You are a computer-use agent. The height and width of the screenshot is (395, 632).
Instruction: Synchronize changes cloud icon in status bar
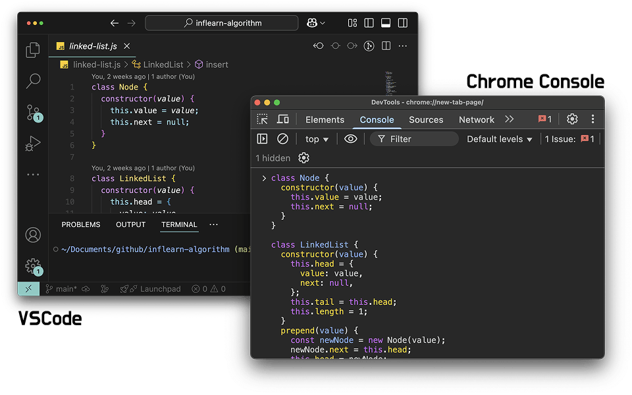click(x=86, y=289)
